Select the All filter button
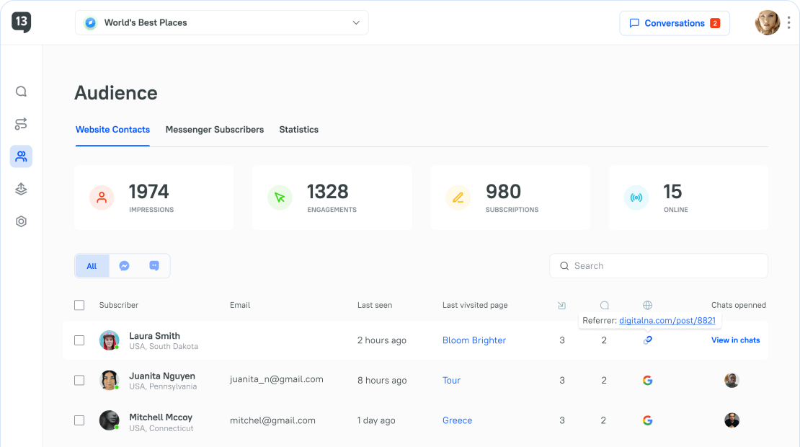 [92, 266]
